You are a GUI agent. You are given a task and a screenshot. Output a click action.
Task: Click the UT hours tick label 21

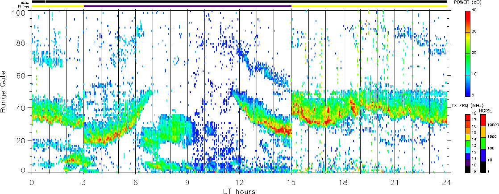[x=395, y=182]
